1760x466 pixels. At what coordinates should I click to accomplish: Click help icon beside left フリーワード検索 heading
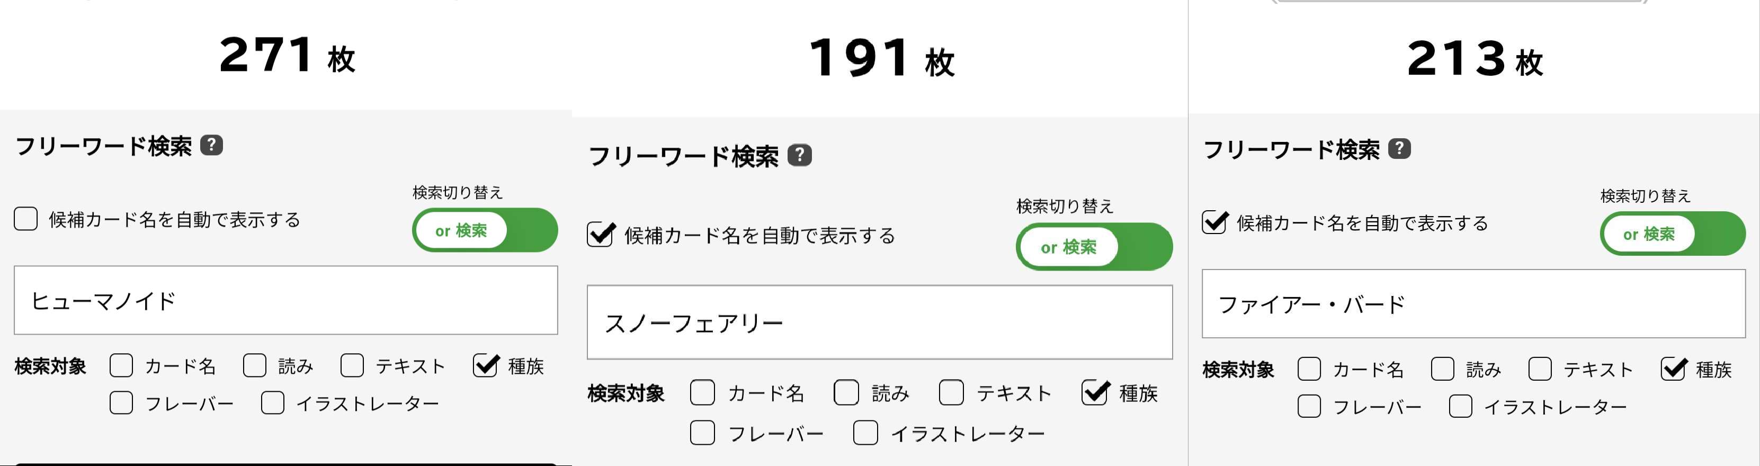tap(211, 145)
